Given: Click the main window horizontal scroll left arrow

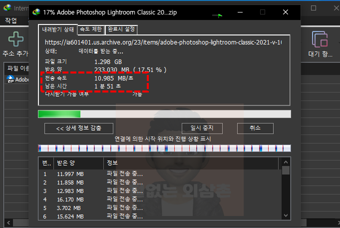Looking at the screenshot, I should pos(8,223).
